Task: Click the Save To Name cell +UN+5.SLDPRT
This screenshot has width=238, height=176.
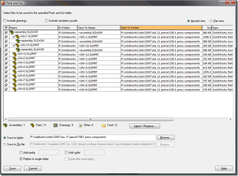Action: click(x=99, y=72)
